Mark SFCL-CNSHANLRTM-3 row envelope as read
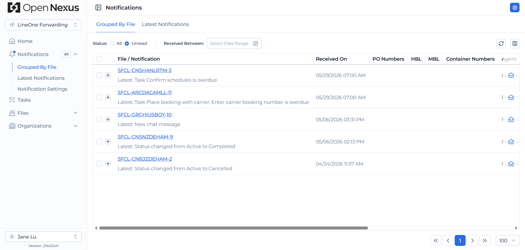The image size is (525, 250). (x=511, y=75)
